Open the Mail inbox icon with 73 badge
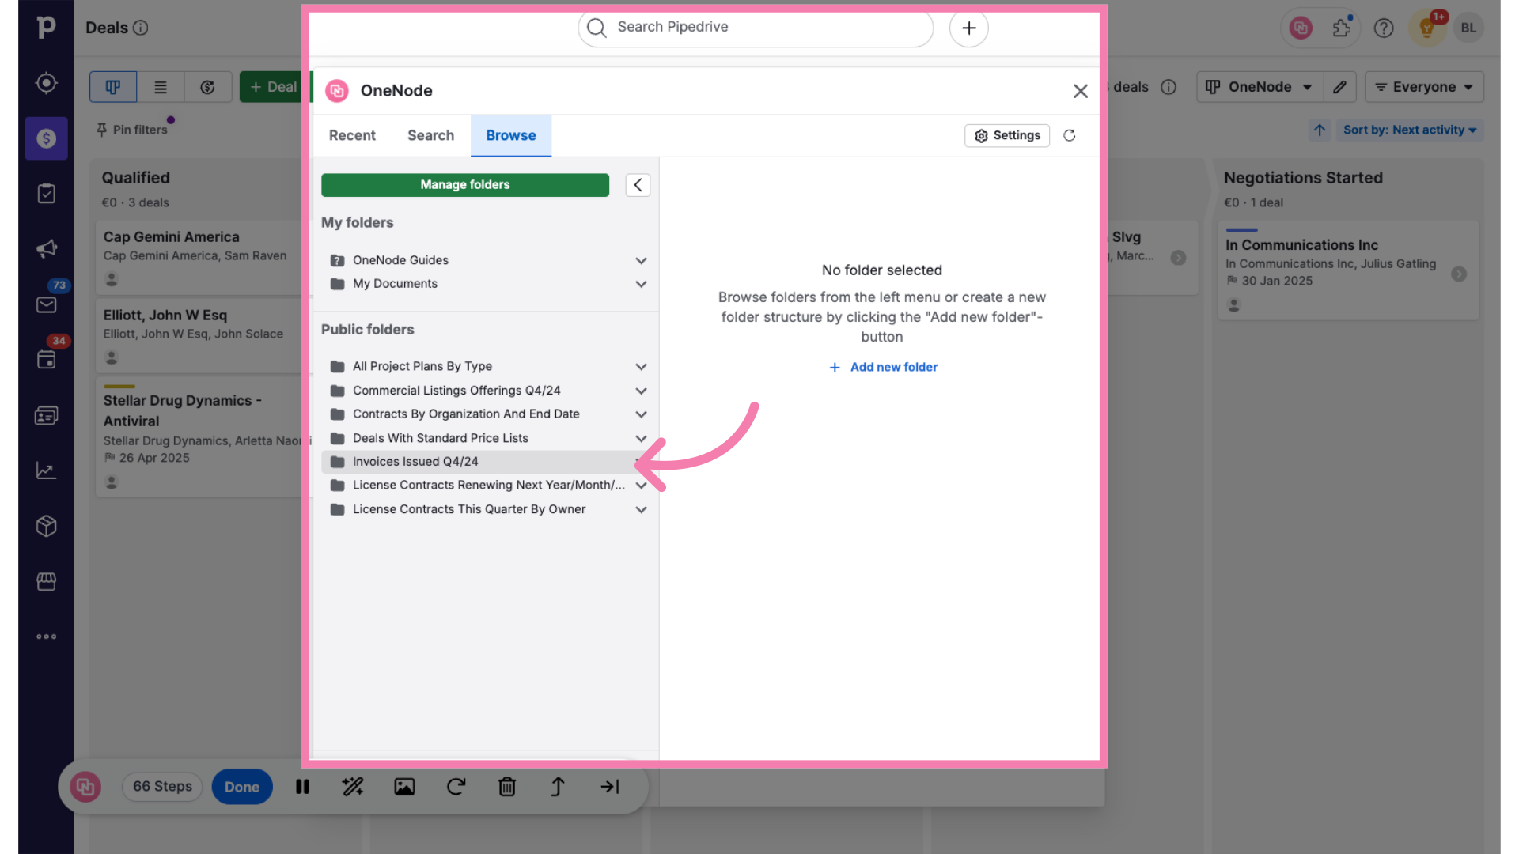Screen dimensions: 1519x854 pos(46,304)
